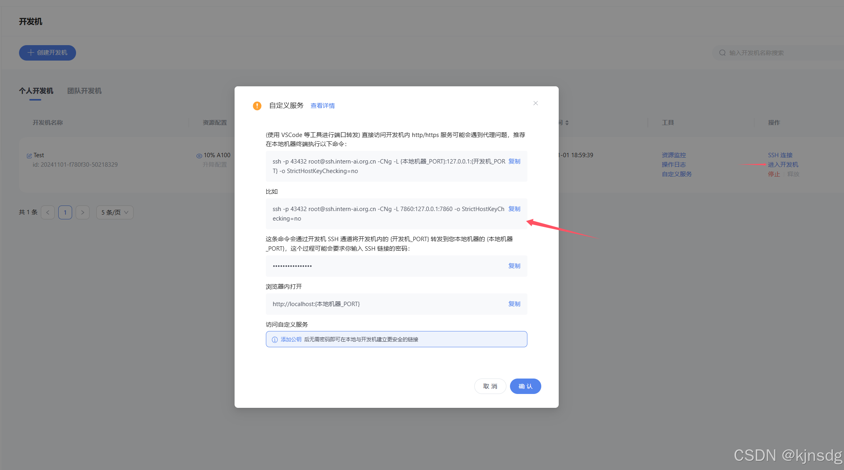Open 查看详情 details link
The image size is (844, 470).
click(x=322, y=105)
